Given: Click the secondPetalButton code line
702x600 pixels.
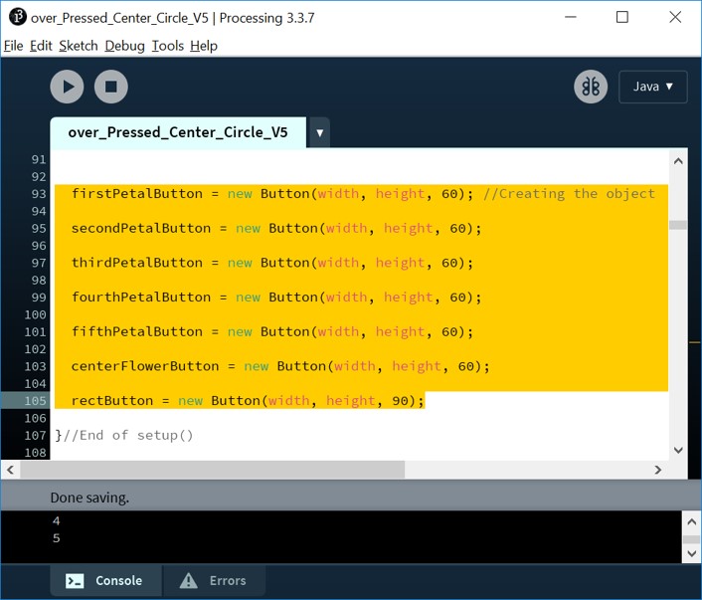Looking at the screenshot, I should pos(276,228).
